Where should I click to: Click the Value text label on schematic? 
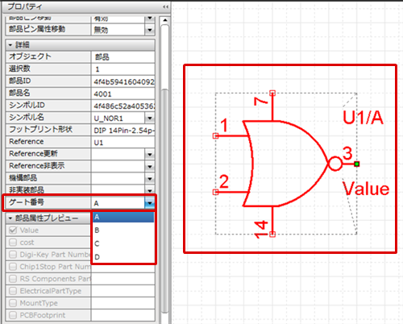(366, 189)
